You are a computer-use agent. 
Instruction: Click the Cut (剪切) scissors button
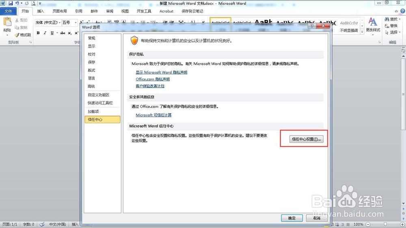(21, 20)
